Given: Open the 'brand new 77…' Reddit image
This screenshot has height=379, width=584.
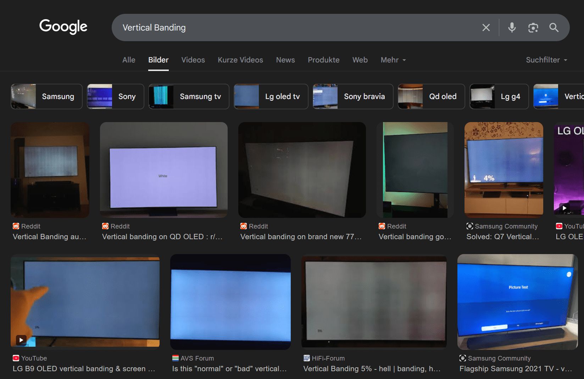Looking at the screenshot, I should pos(302,170).
